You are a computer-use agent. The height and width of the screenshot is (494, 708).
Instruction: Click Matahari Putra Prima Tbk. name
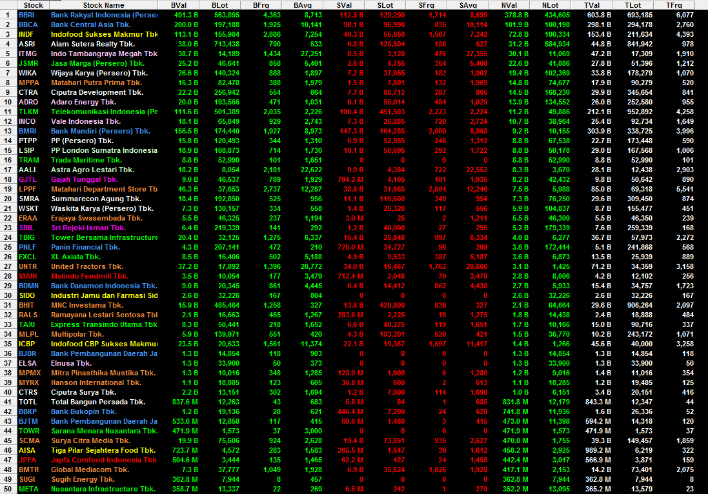[x=96, y=83]
